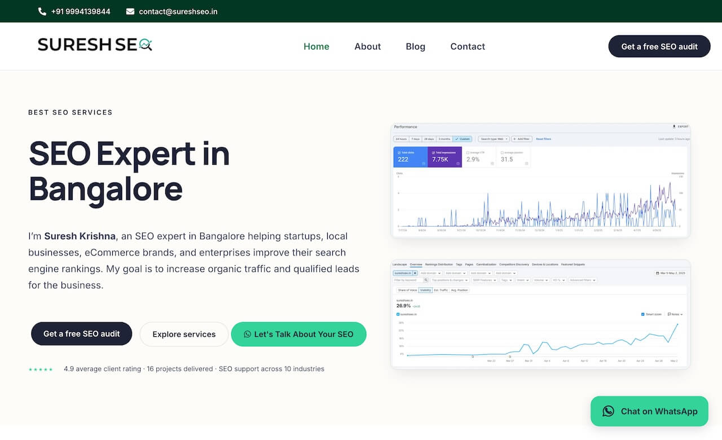The height and width of the screenshot is (440, 722).
Task: Click the SEO Expert in Bangalore heading
Action: (129, 170)
